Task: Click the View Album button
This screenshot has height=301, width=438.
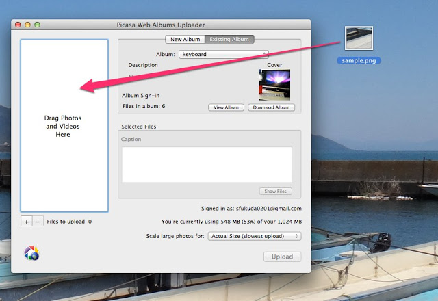Action: pyautogui.click(x=226, y=107)
